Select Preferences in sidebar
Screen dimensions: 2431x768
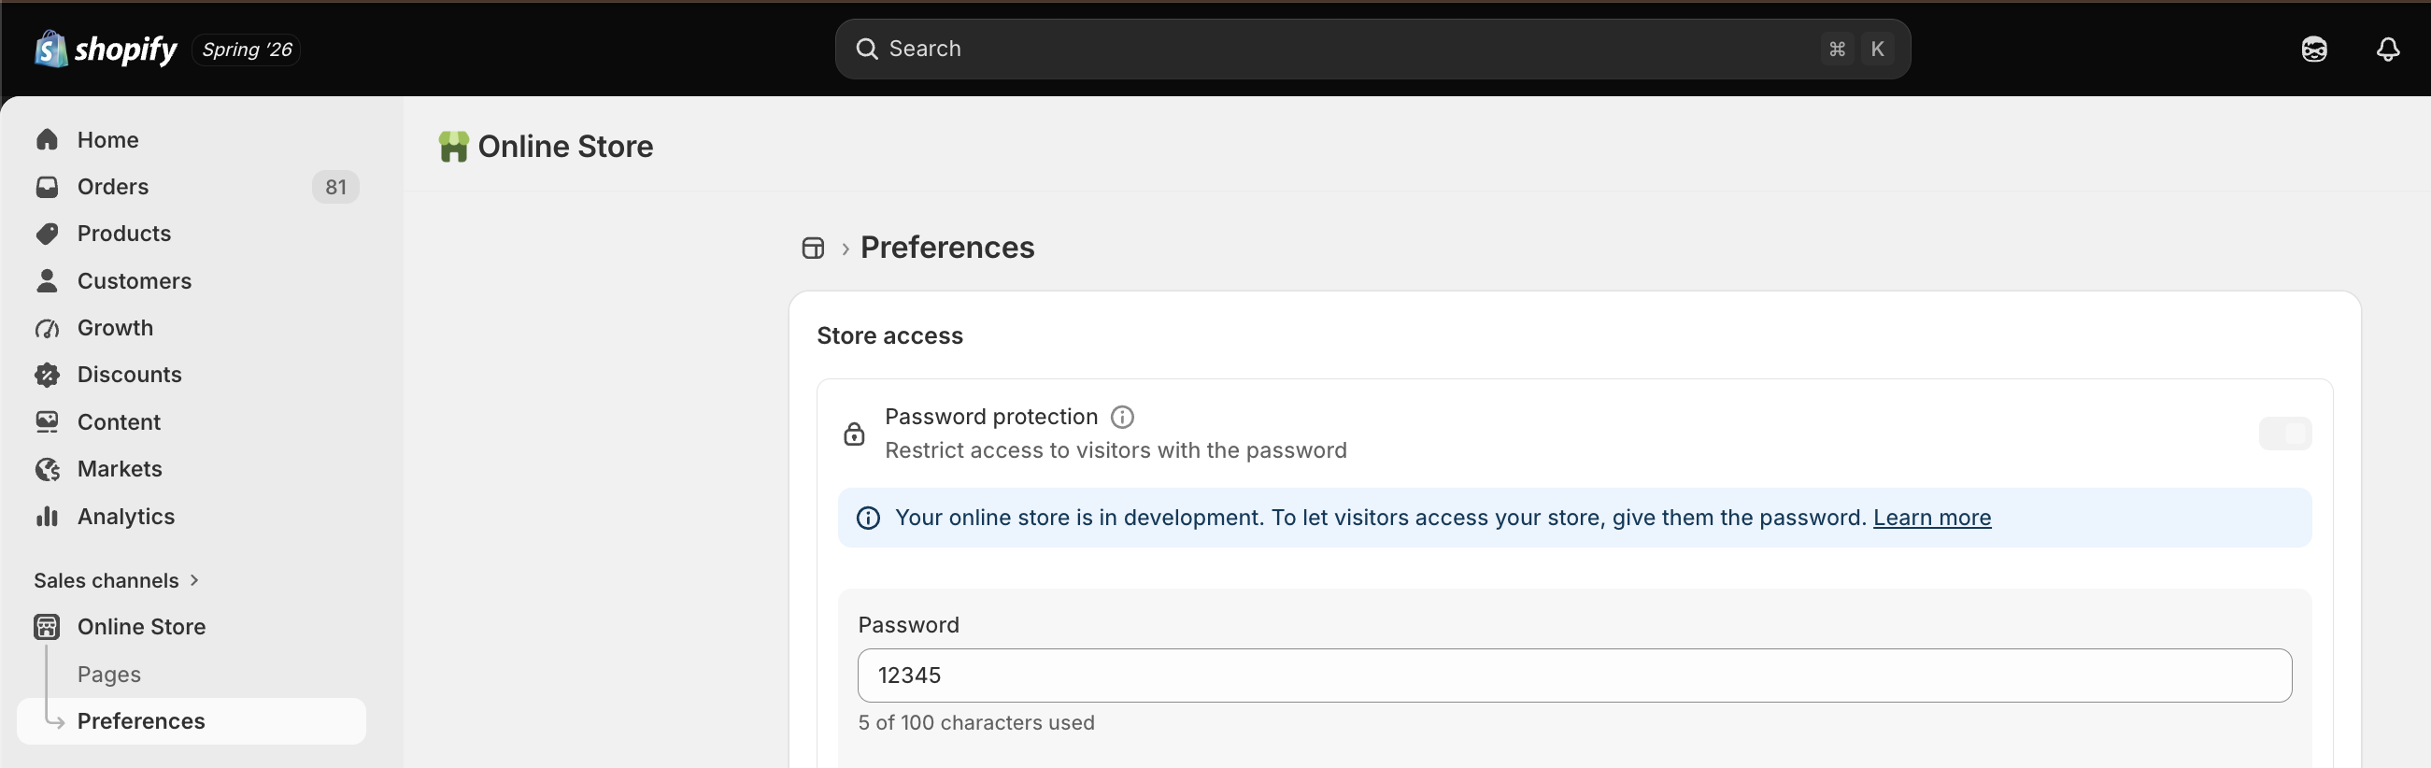(192, 722)
